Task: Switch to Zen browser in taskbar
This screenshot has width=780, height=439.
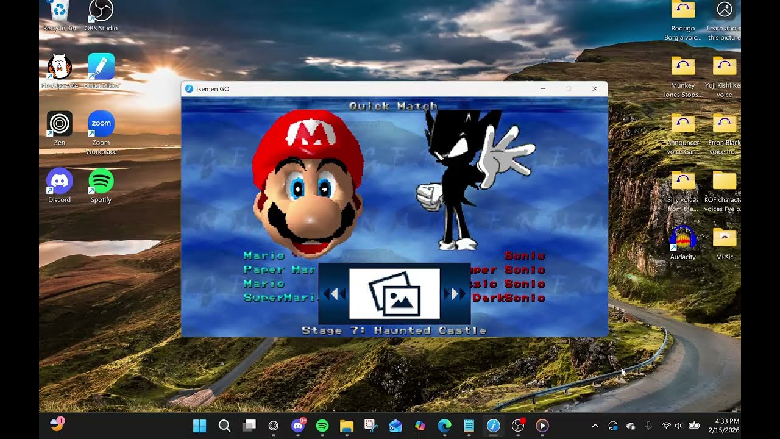Action: pos(273,426)
